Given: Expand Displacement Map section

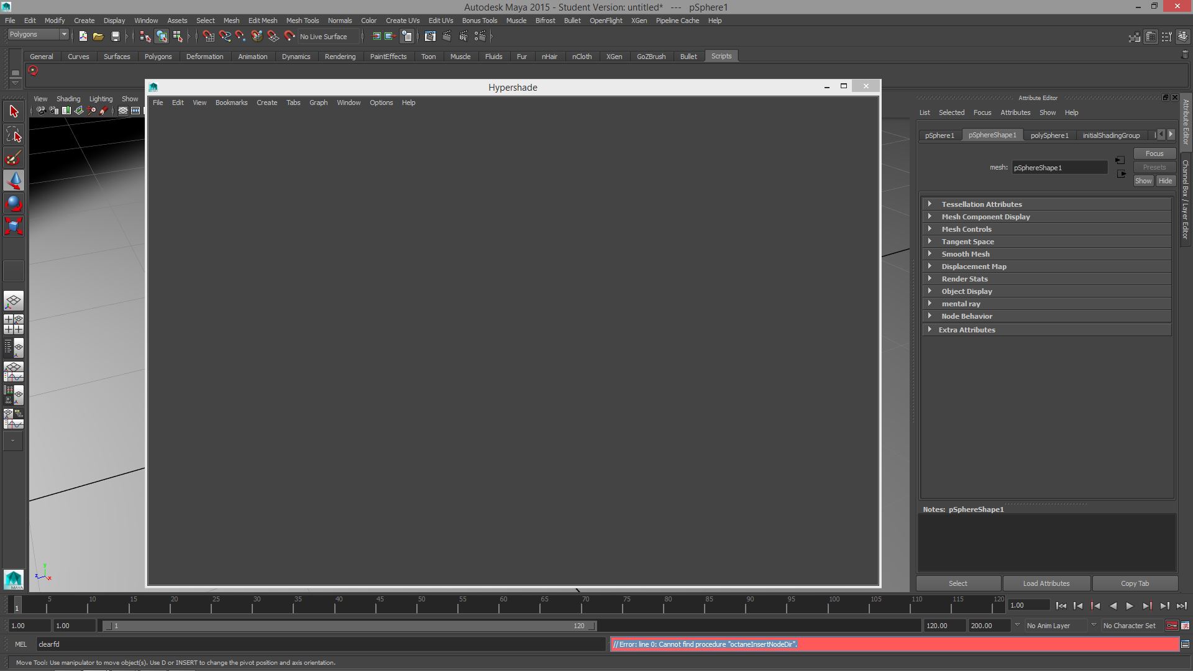Looking at the screenshot, I should (1046, 267).
